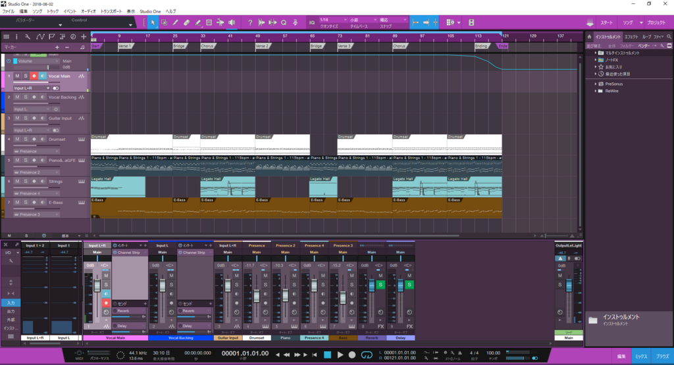Open the timebase dropdown
Viewport: 674px width, 365px height.
click(363, 20)
